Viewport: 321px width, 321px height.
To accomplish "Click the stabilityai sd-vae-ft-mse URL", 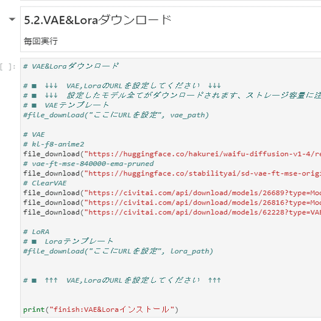I will tap(202, 174).
